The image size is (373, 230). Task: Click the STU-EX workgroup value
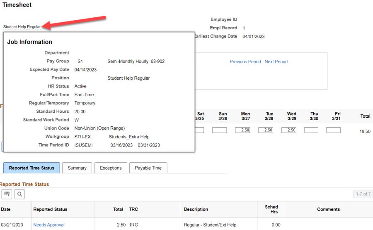(x=82, y=137)
